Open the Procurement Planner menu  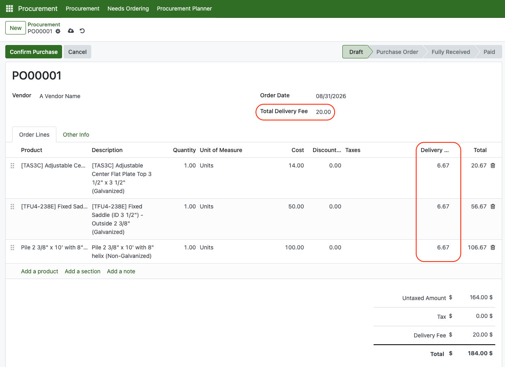pos(185,9)
